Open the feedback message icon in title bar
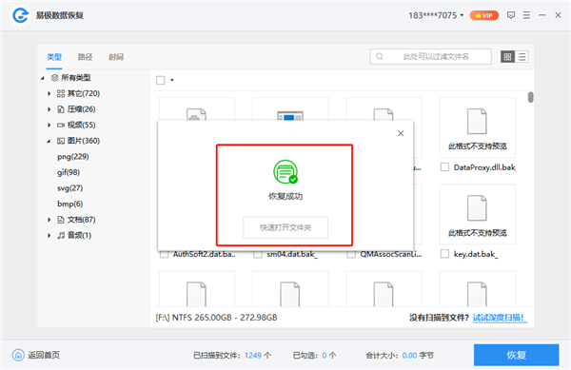571x370 pixels. [x=511, y=15]
